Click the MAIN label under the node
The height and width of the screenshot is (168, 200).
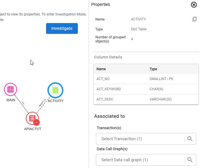(11, 100)
